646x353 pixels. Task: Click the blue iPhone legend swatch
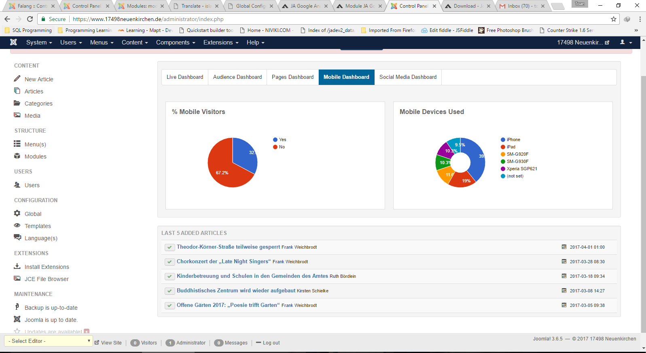[503, 140]
